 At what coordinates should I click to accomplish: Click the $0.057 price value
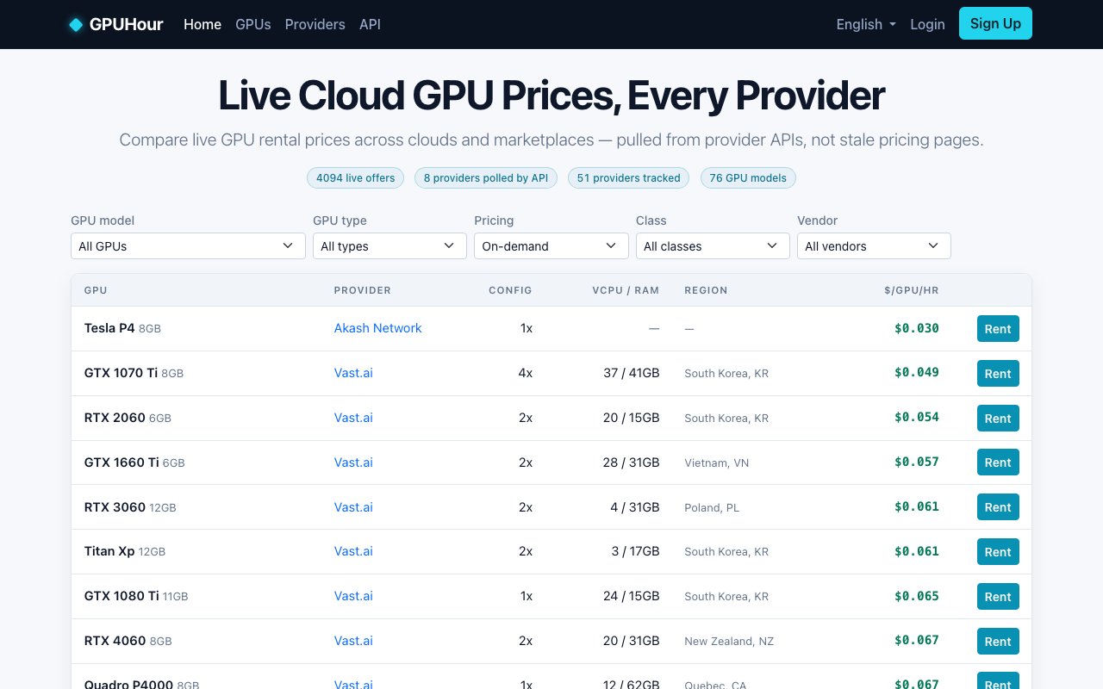(917, 462)
